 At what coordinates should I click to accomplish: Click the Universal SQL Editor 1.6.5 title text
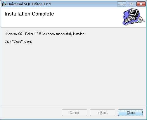[x=29, y=4]
